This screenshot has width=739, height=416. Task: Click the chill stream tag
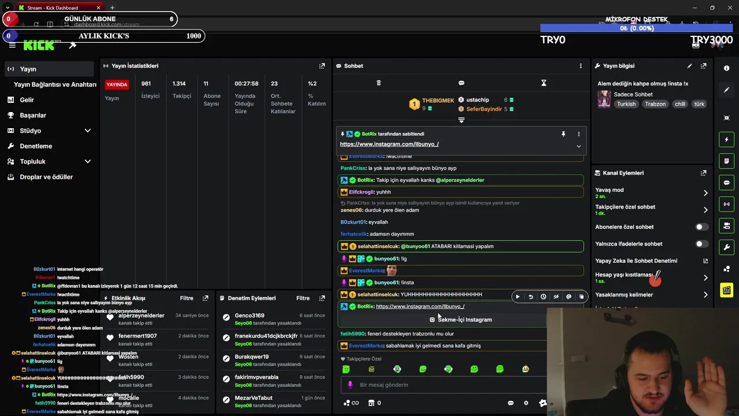(680, 104)
